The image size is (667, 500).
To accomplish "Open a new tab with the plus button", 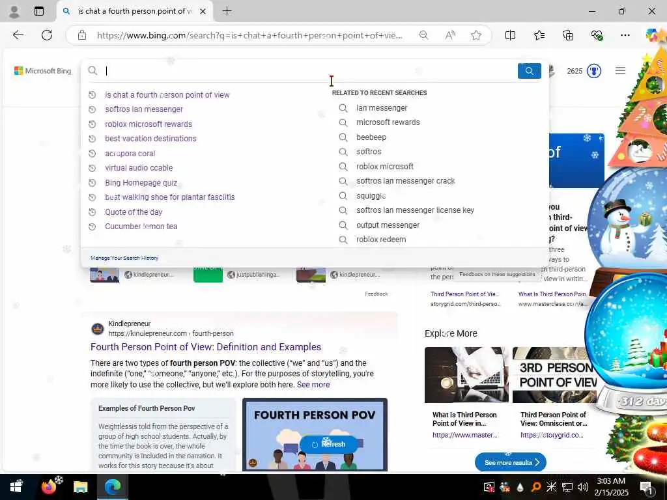I will [x=227, y=11].
